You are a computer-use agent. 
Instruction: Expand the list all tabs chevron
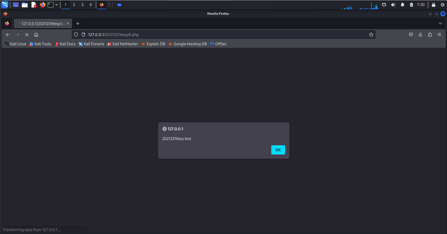click(x=440, y=23)
